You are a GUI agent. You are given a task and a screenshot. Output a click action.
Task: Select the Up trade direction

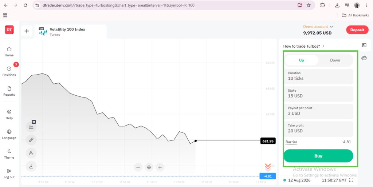(x=301, y=60)
